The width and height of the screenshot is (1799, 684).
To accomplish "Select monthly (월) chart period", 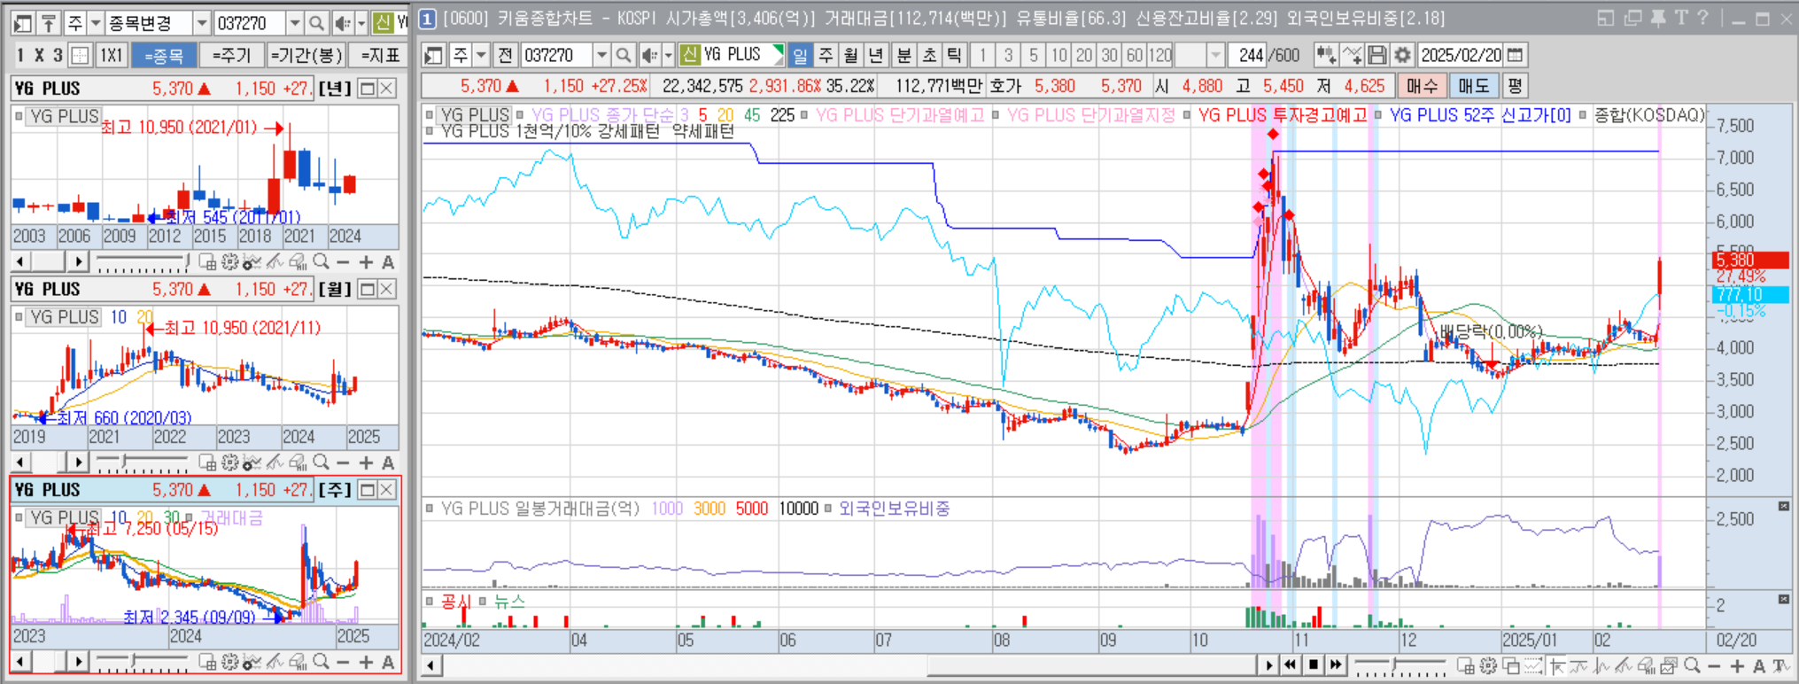I will (x=851, y=55).
